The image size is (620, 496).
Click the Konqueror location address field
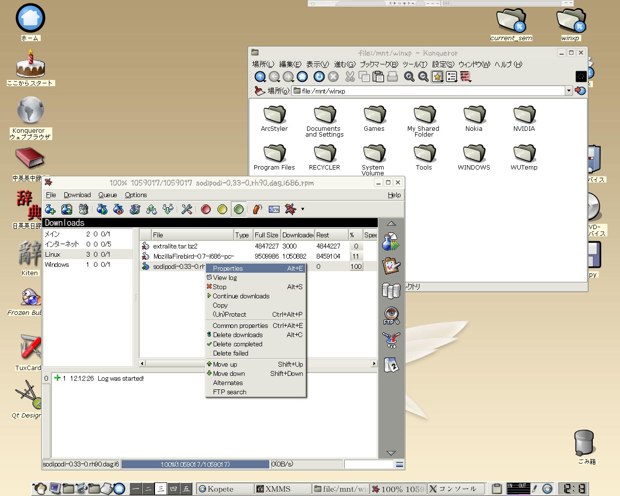[x=429, y=91]
